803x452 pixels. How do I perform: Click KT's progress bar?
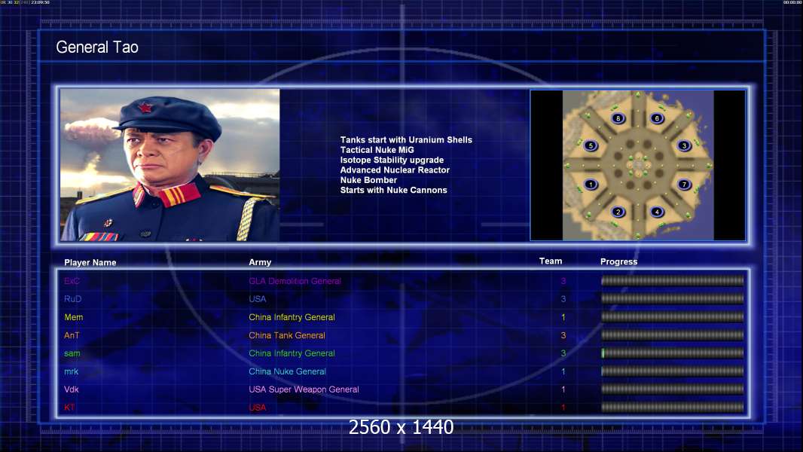(673, 408)
